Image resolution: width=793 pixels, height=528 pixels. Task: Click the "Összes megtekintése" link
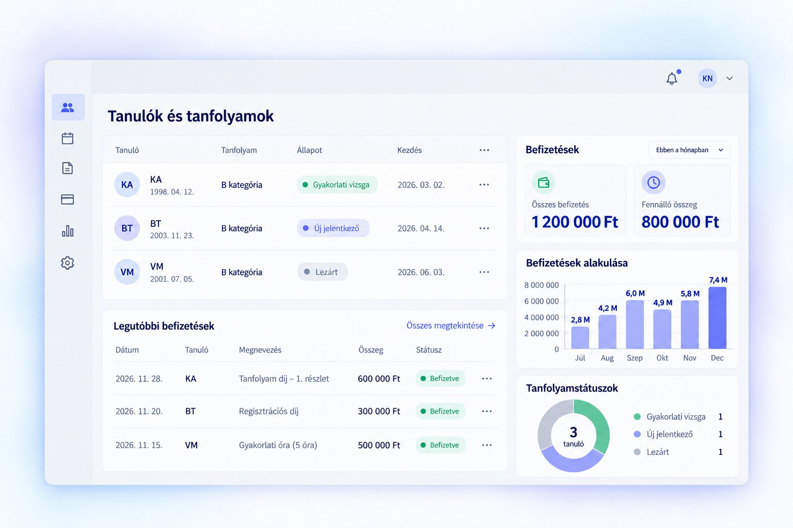click(451, 325)
